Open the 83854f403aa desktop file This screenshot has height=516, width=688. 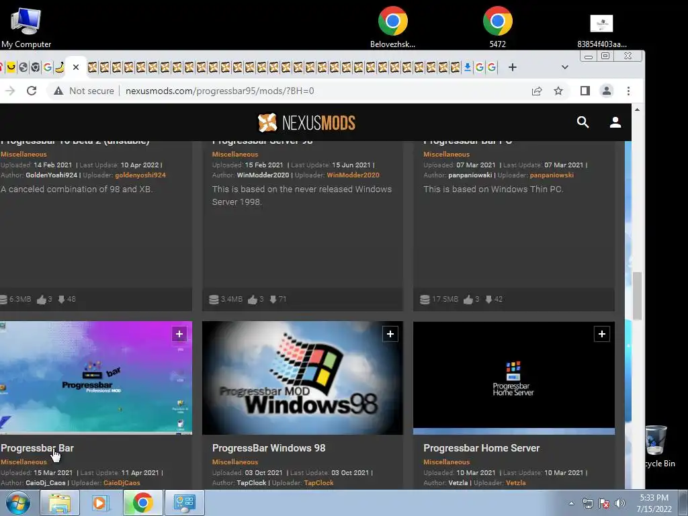coord(601,31)
